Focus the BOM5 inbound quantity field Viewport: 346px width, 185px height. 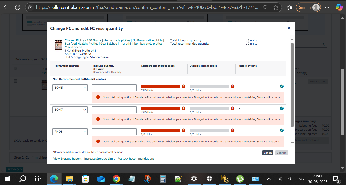click(114, 88)
